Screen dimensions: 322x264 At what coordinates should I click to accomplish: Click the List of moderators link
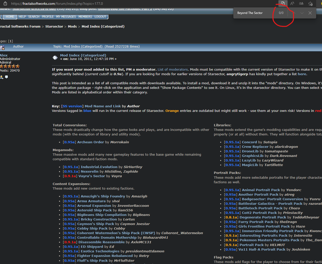pyautogui.click(x=173, y=69)
